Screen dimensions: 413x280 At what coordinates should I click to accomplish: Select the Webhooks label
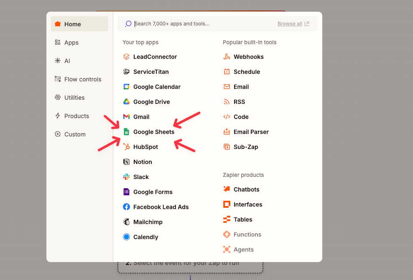[248, 57]
